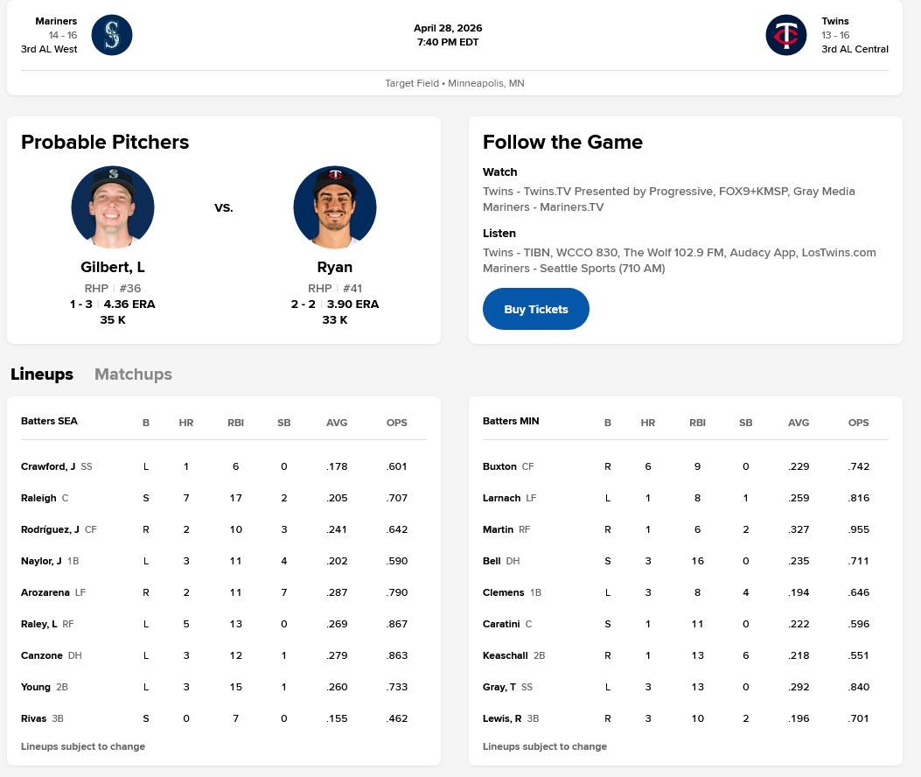Open Ryan pitcher name link
Viewport: 921px width, 777px height.
pyautogui.click(x=335, y=268)
